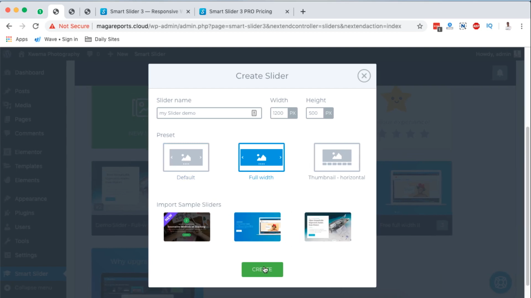Open the comments bubble in the admin bar
Image resolution: width=531 pixels, height=298 pixels.
point(93,54)
